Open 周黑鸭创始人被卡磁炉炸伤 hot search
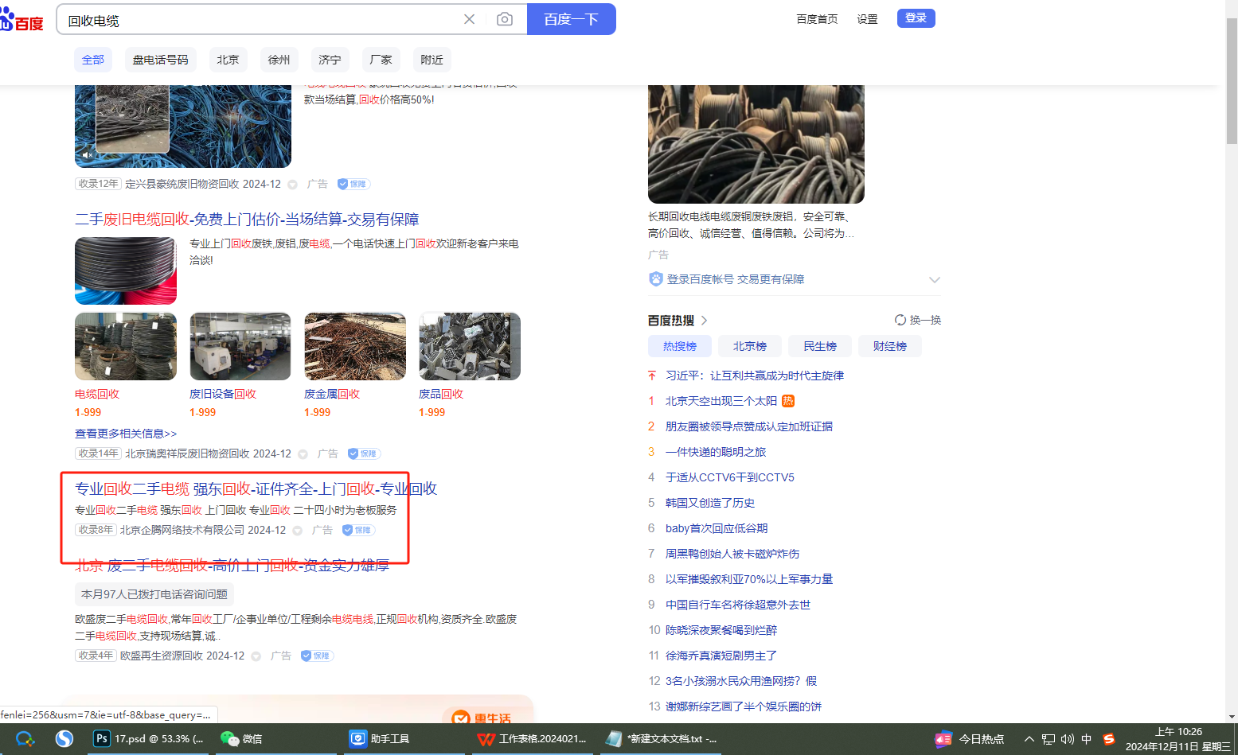The width and height of the screenshot is (1238, 755). tap(732, 554)
